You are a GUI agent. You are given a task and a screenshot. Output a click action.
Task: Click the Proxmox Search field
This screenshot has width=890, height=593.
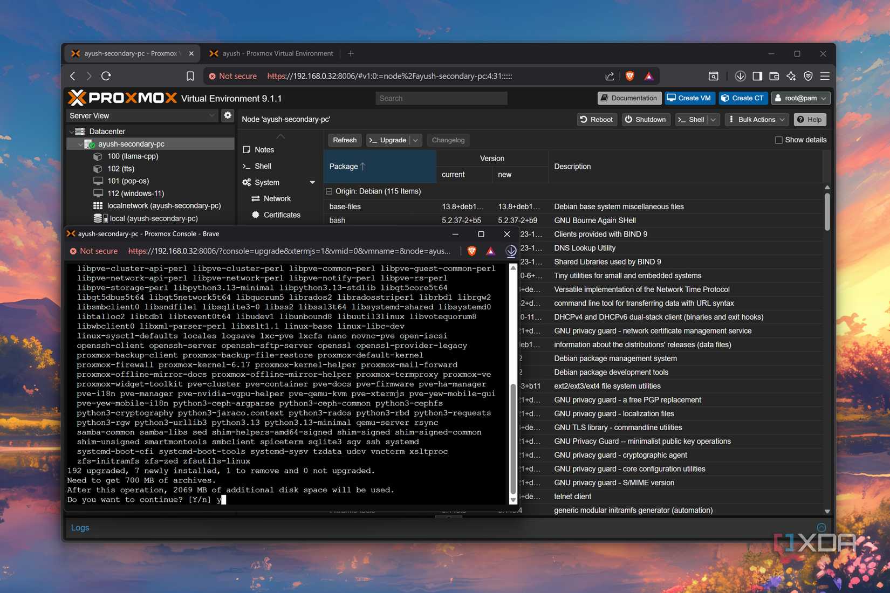[441, 98]
